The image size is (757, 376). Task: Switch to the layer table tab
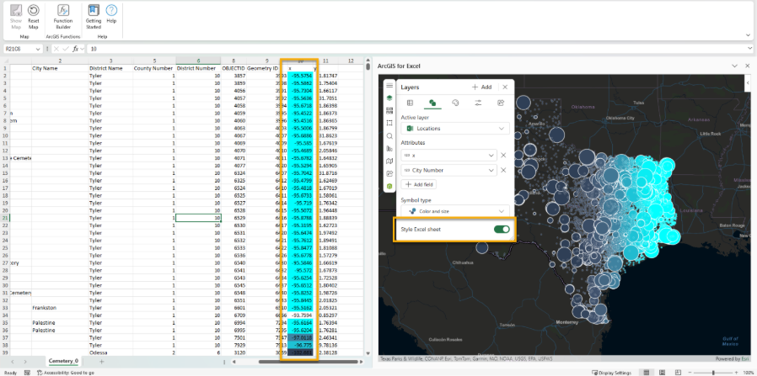click(x=410, y=103)
